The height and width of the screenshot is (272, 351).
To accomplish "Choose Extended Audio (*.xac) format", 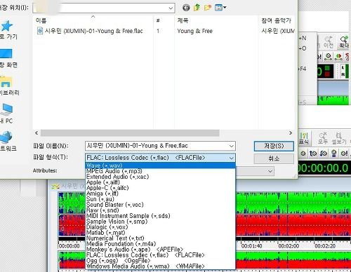I will tap(160, 177).
